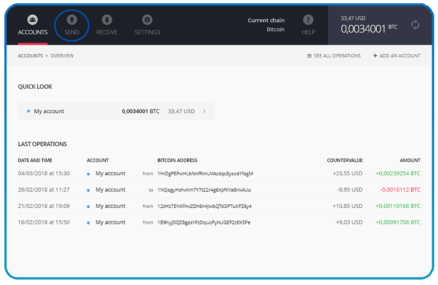438x285 pixels.
Task: Select the RECEIVE tab label
Action: click(107, 32)
